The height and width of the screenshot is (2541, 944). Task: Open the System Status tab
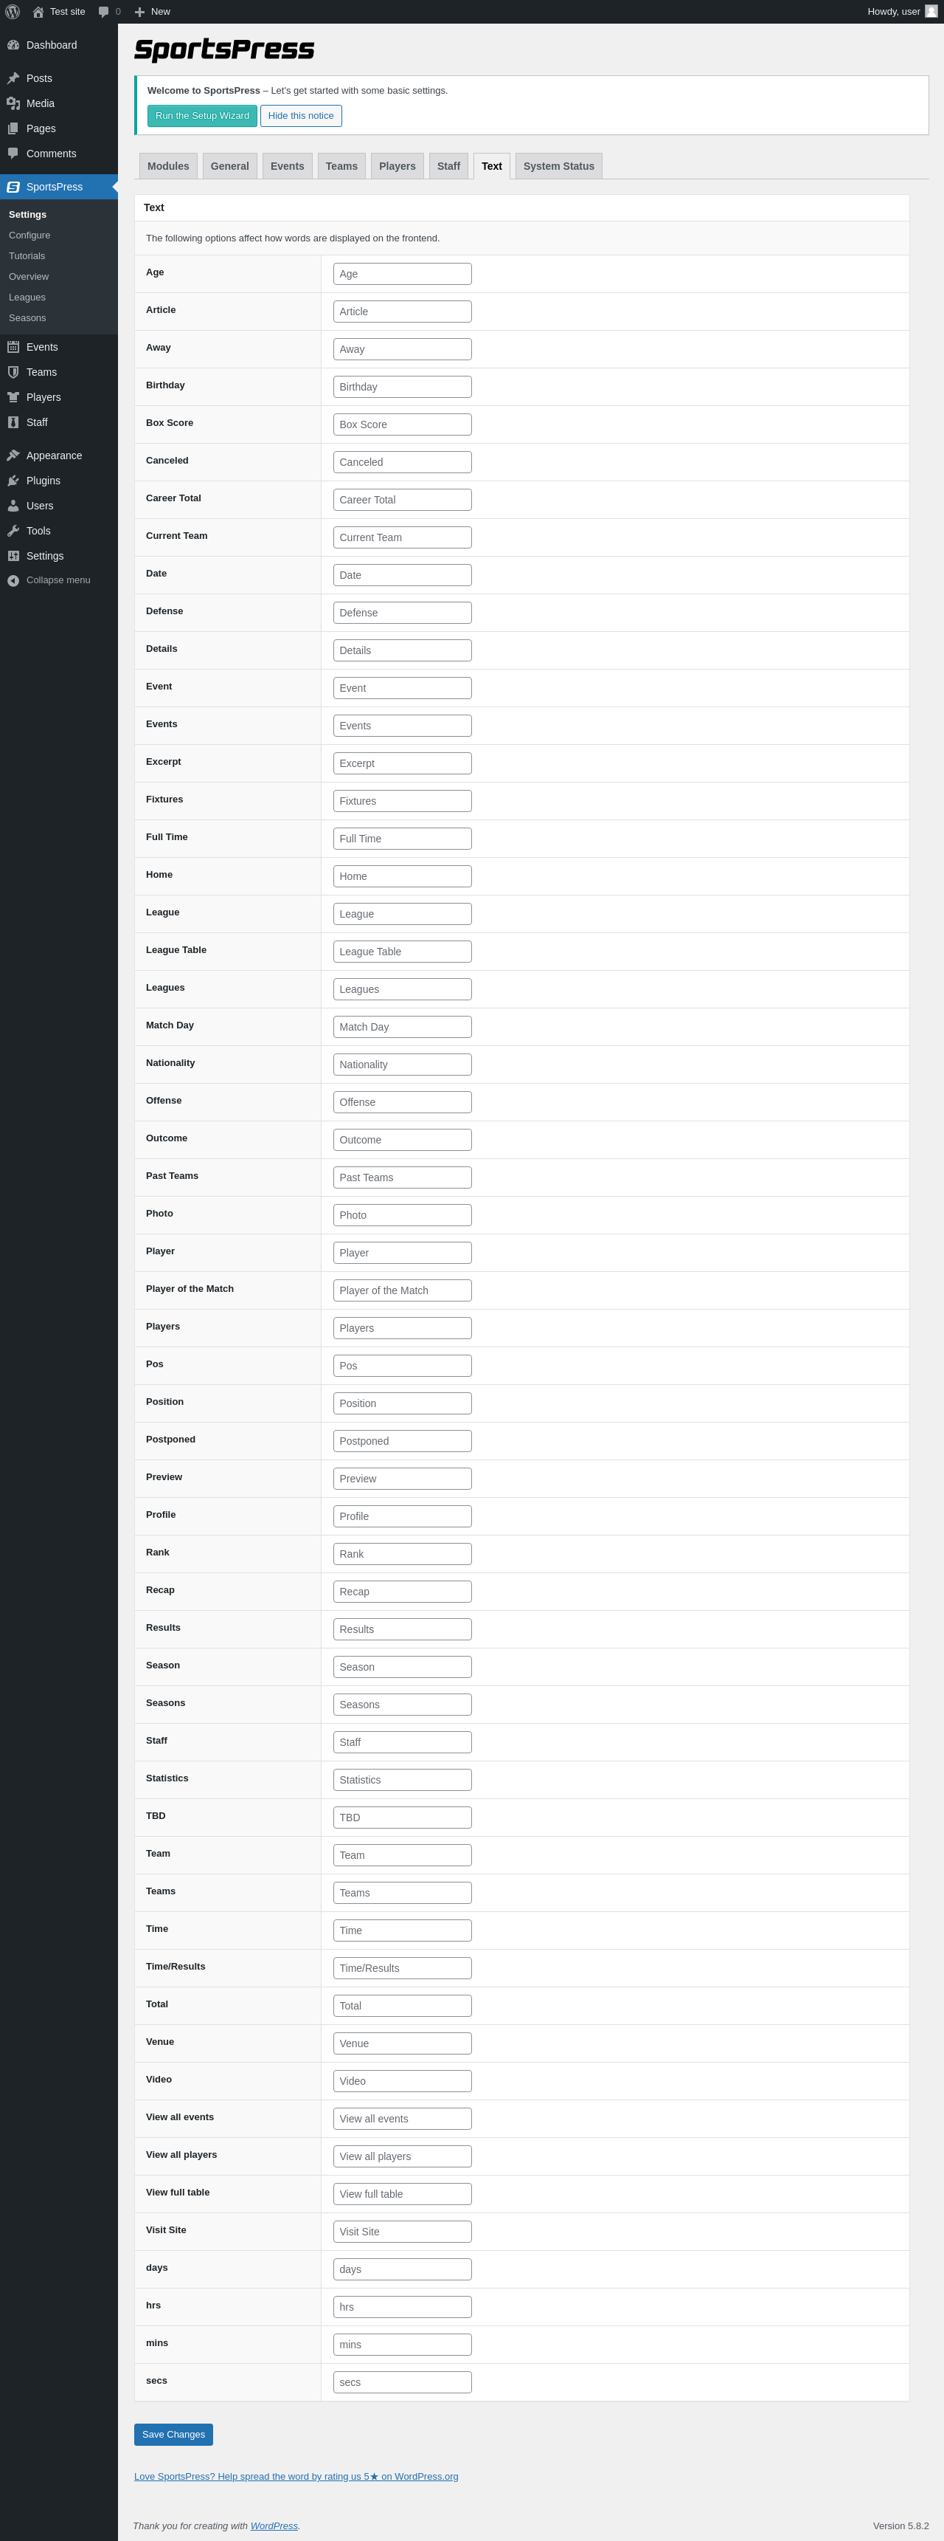558,165
